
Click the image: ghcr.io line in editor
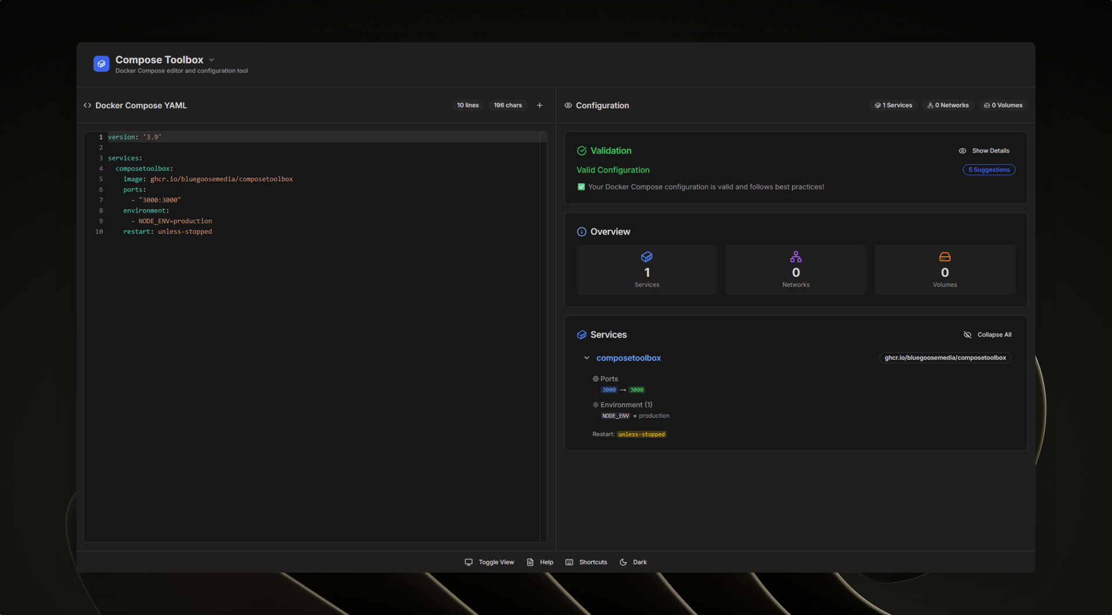[208, 179]
